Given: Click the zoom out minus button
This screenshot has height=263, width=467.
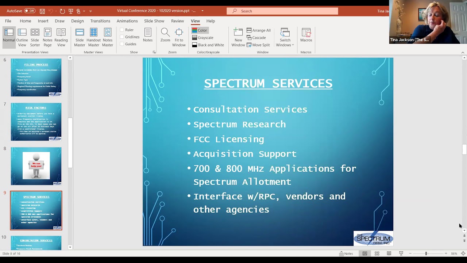Looking at the screenshot, I should point(410,254).
